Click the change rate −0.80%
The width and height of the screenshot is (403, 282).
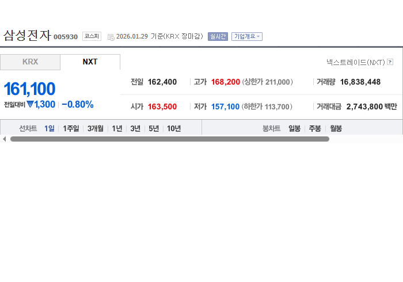coord(78,105)
